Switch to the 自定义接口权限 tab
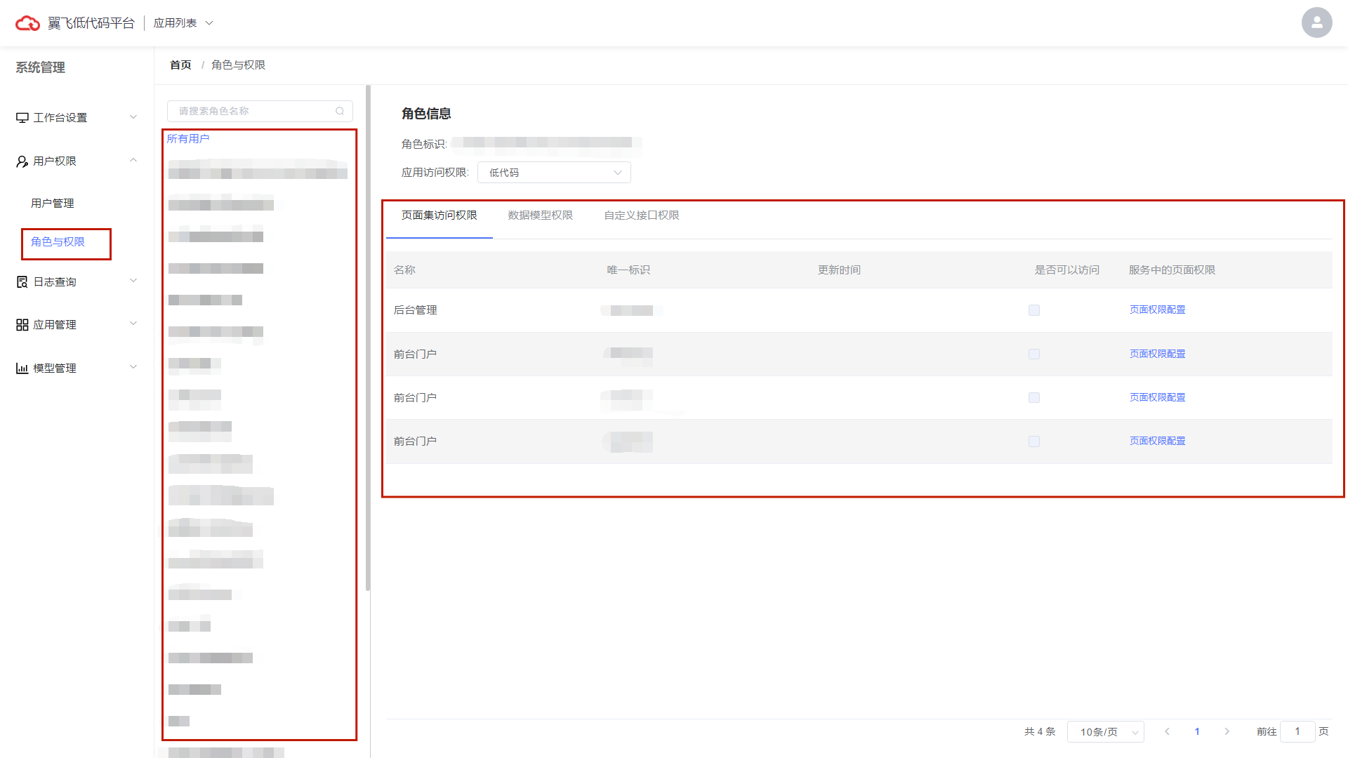Screen dimensions: 1348x758 pyautogui.click(x=642, y=215)
